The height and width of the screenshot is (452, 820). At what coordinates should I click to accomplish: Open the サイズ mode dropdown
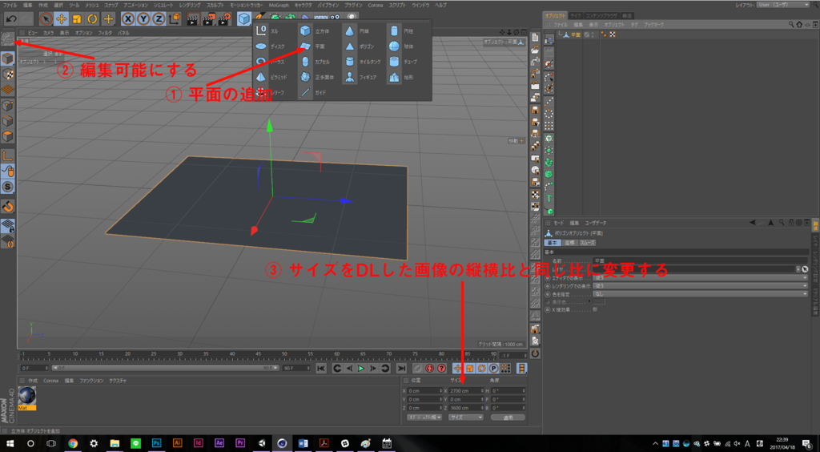point(466,418)
